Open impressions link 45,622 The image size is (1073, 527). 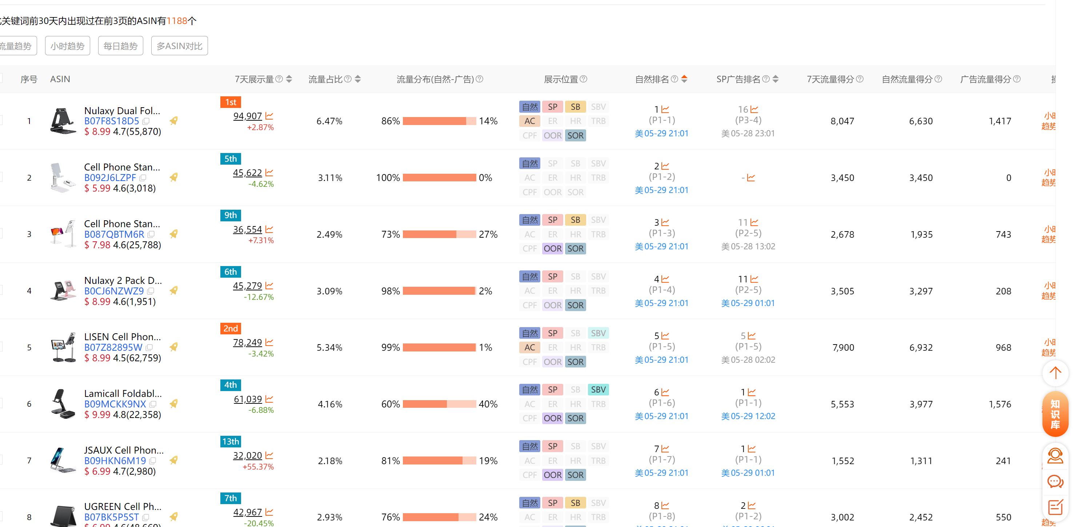pyautogui.click(x=247, y=172)
